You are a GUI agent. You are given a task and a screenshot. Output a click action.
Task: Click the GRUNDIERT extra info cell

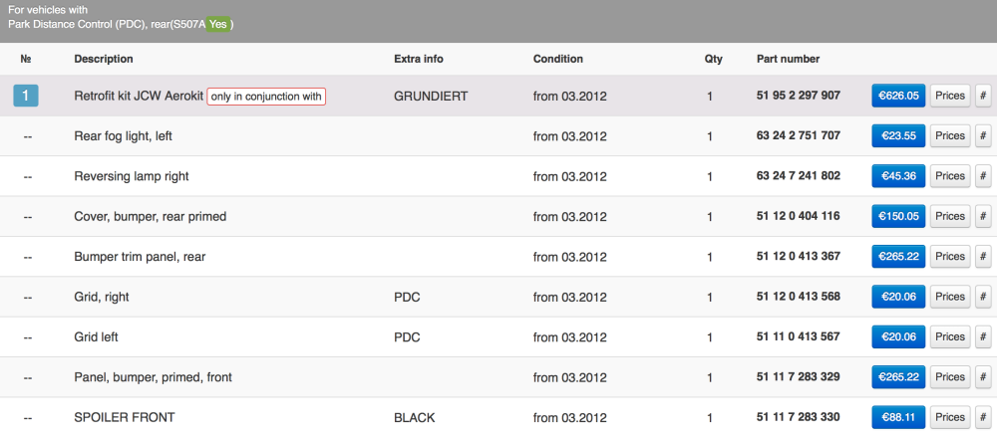click(431, 97)
